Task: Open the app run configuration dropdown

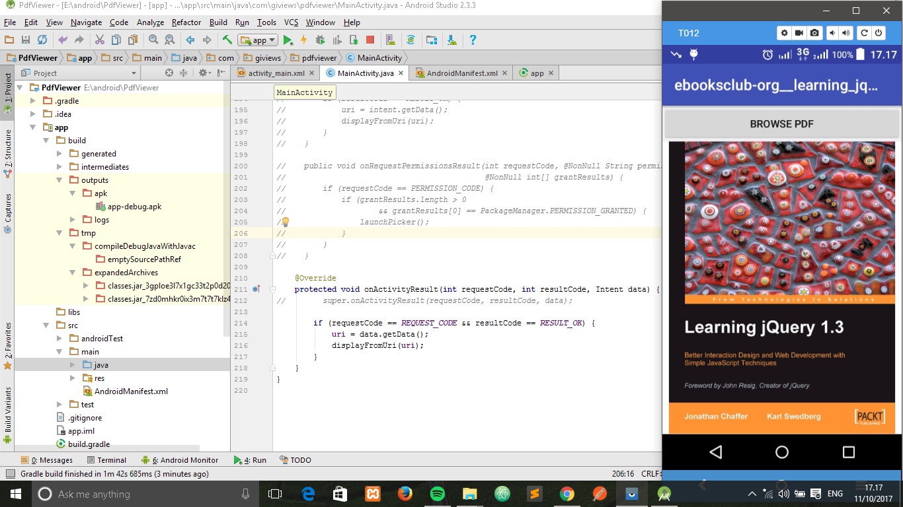Action: click(258, 40)
